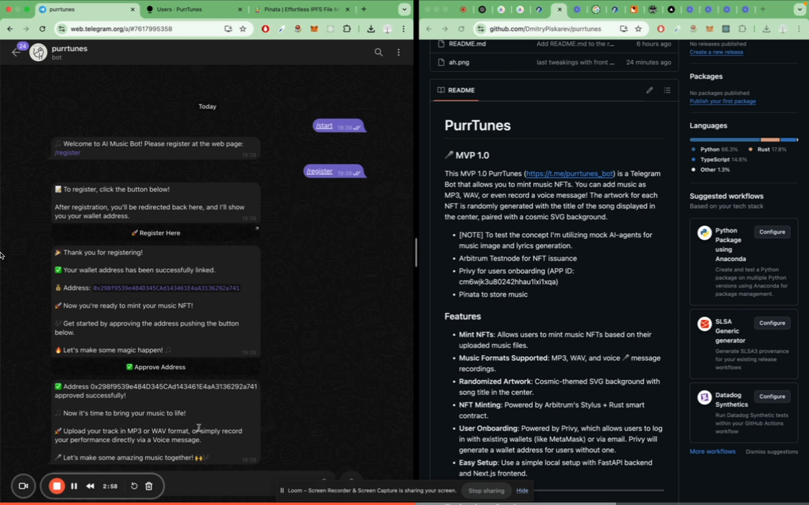
Task: Open the GitHub browser three-dot menu
Action: point(799,29)
